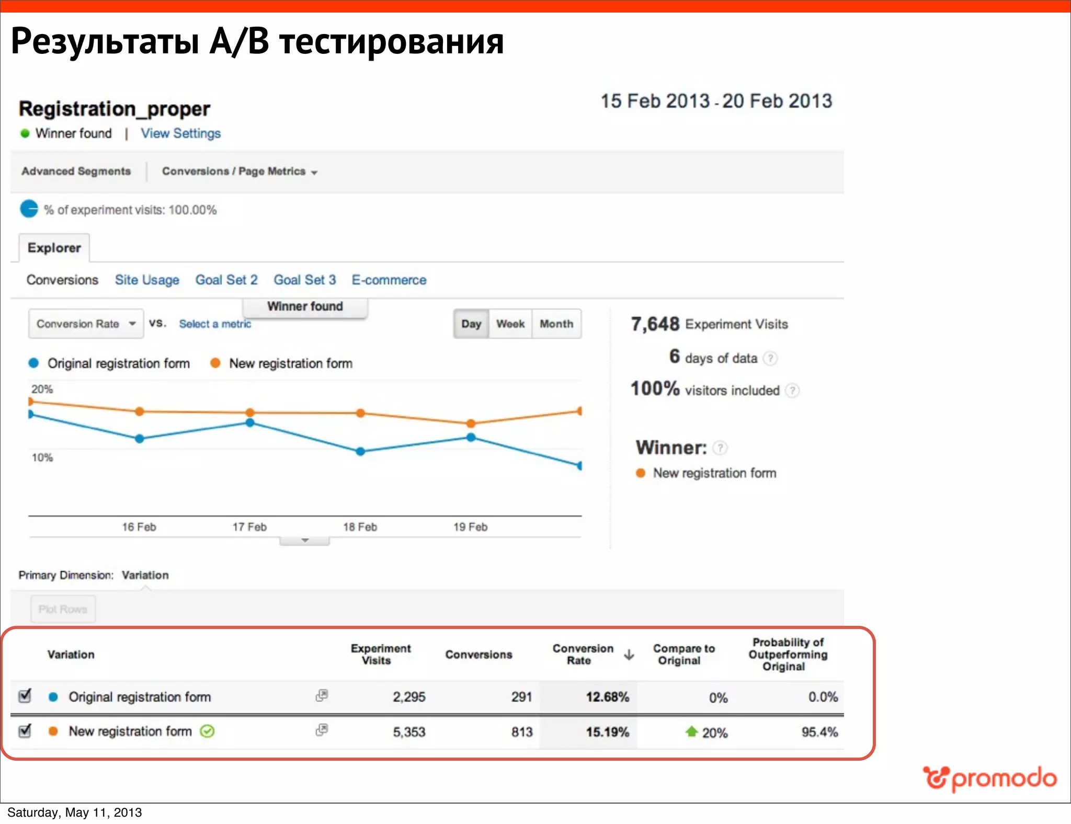Open Original registration form page preview icon

(322, 695)
